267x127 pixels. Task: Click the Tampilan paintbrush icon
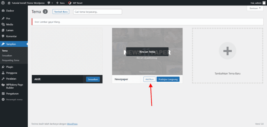coord(3,44)
